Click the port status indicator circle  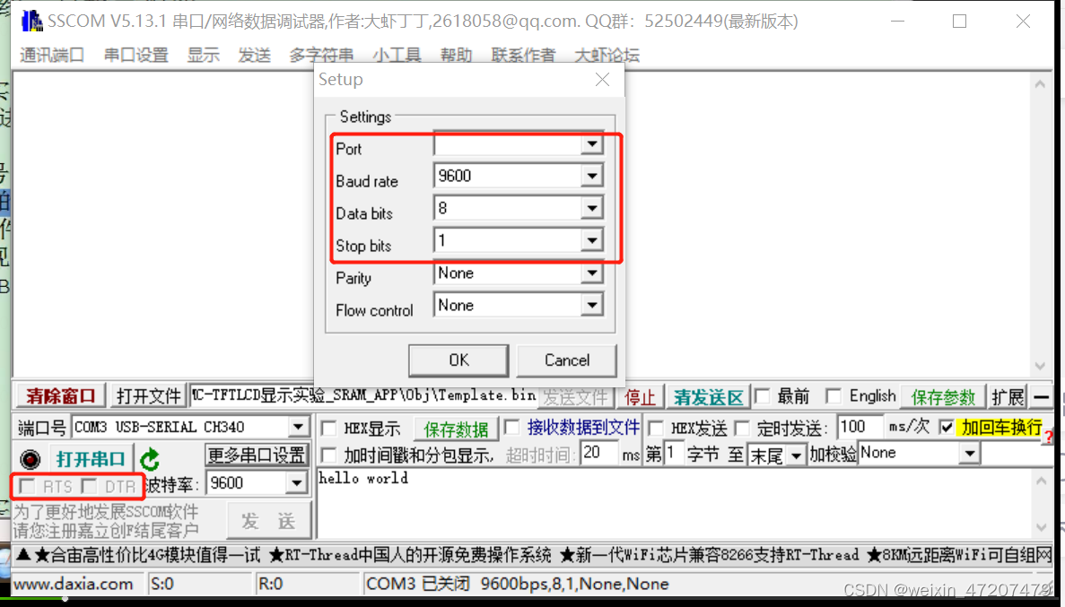[30, 457]
